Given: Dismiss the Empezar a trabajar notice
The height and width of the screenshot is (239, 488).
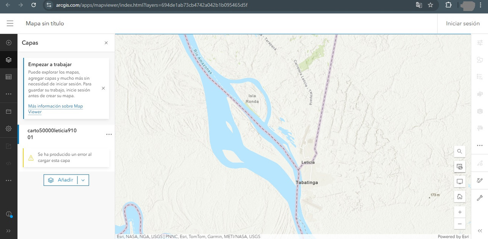Looking at the screenshot, I should click(x=103, y=88).
